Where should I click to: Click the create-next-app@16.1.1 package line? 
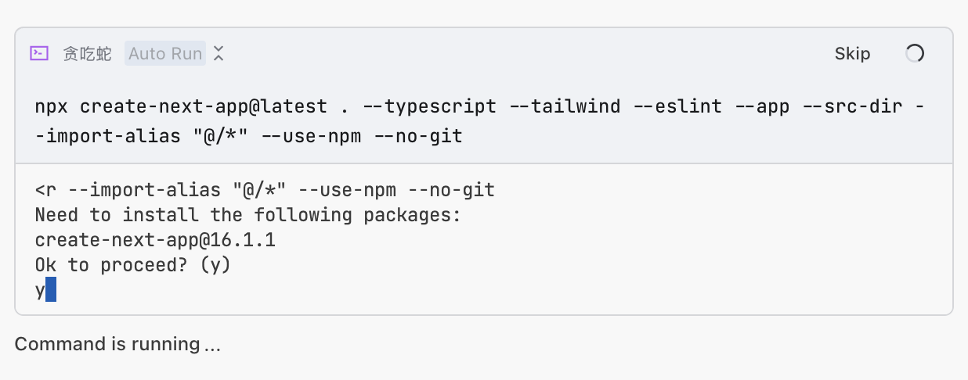155,240
